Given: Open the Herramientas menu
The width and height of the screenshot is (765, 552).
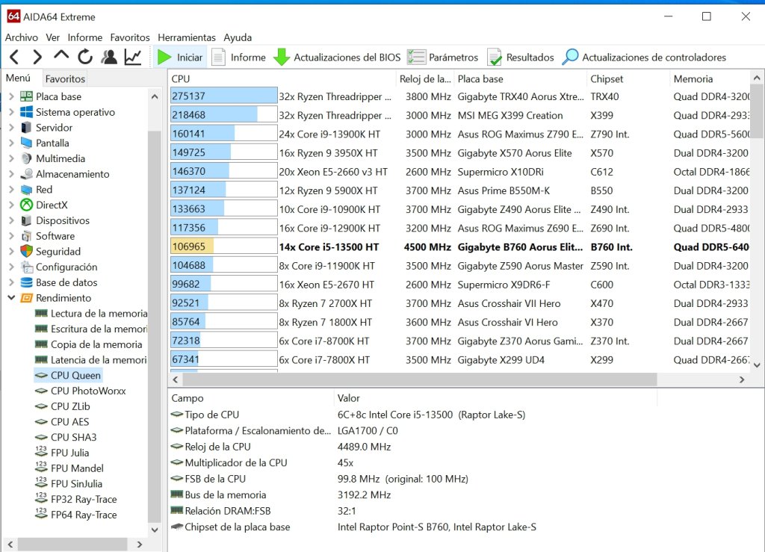Looking at the screenshot, I should point(186,37).
